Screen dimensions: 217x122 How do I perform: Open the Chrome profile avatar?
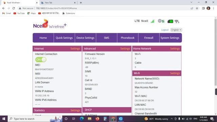[209, 8]
